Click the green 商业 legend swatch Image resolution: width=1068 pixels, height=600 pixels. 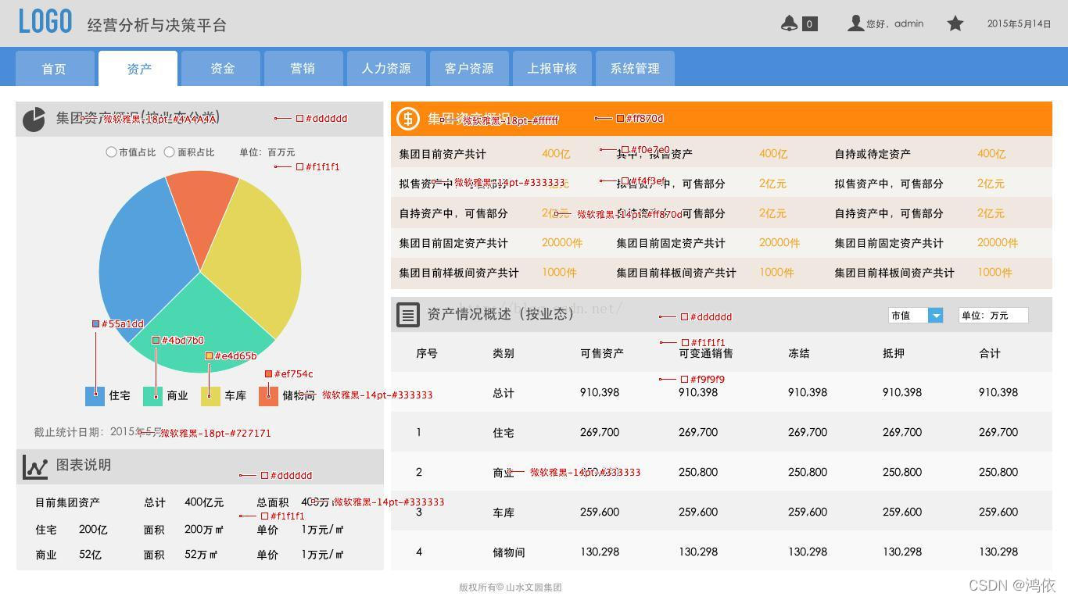(153, 396)
